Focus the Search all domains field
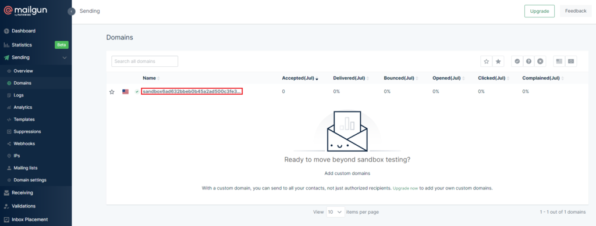Screen dimensions: 596x226 pyautogui.click(x=145, y=61)
